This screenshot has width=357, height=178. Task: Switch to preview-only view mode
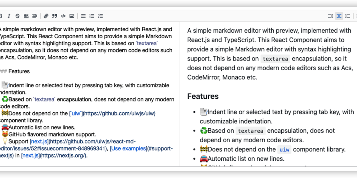click(348, 16)
